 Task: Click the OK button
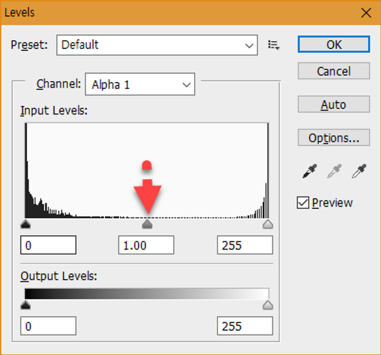[x=334, y=44]
